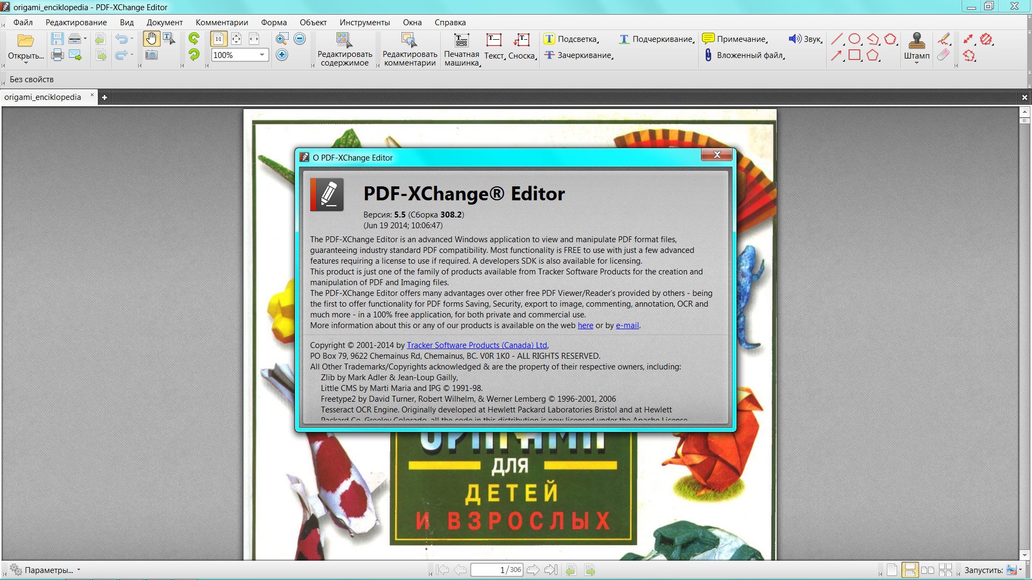
Task: Click the new tab plus button
Action: (104, 97)
